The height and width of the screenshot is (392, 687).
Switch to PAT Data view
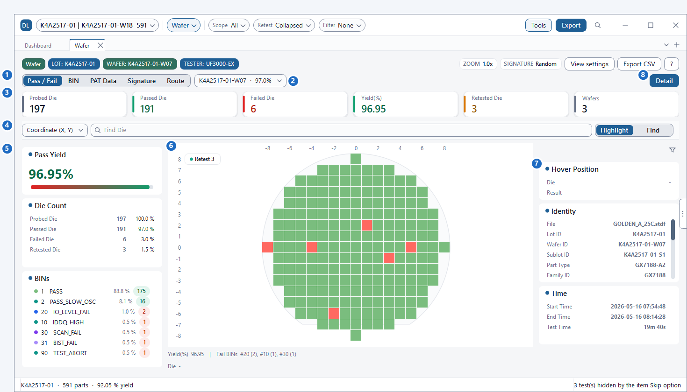(103, 81)
